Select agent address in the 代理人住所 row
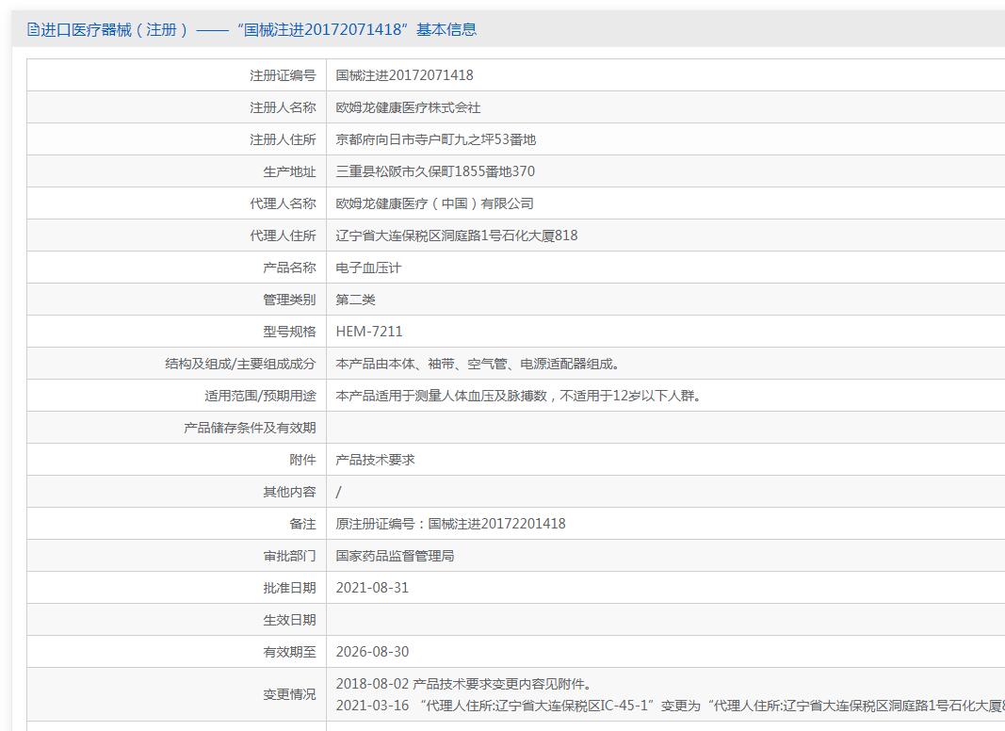 pos(457,236)
